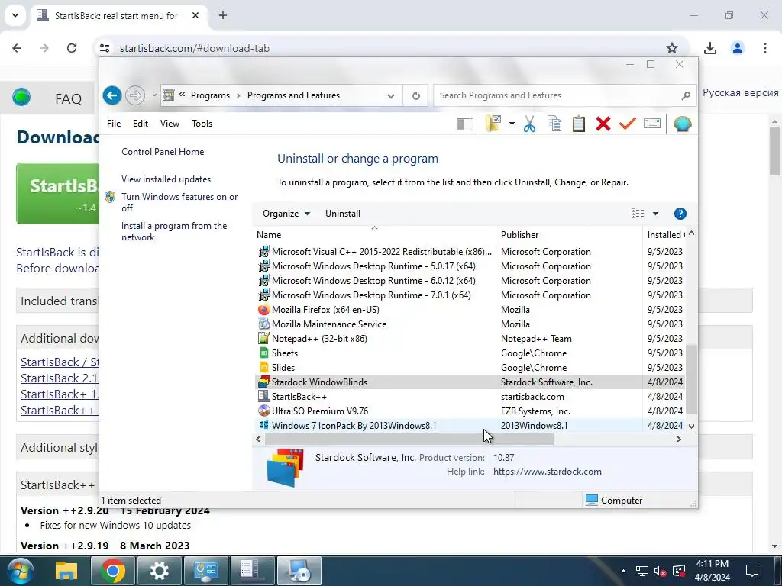The image size is (782, 586).
Task: Select the Sheets program row
Action: [x=469, y=353]
